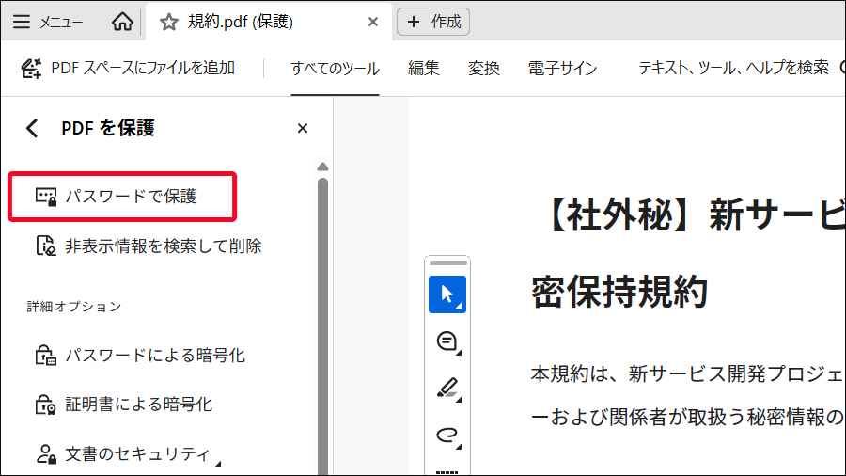Close the PDF を保護 panel
The height and width of the screenshot is (476, 846).
(303, 128)
